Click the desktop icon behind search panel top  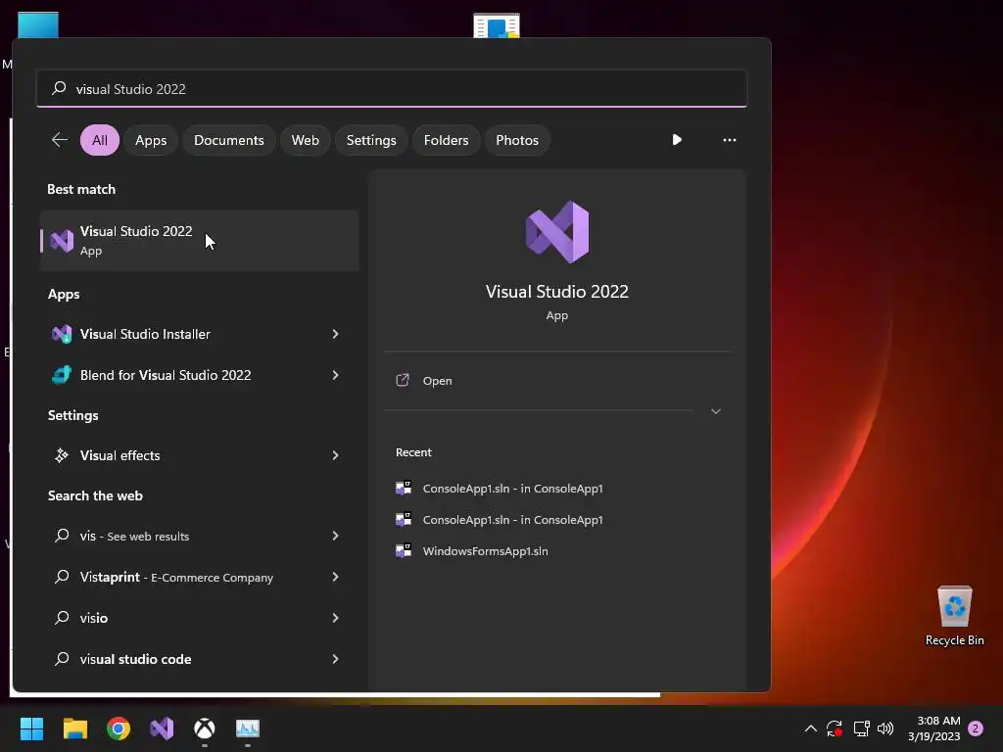click(497, 25)
